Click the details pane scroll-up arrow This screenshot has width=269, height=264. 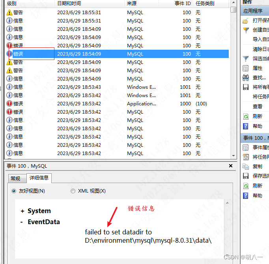(227, 203)
